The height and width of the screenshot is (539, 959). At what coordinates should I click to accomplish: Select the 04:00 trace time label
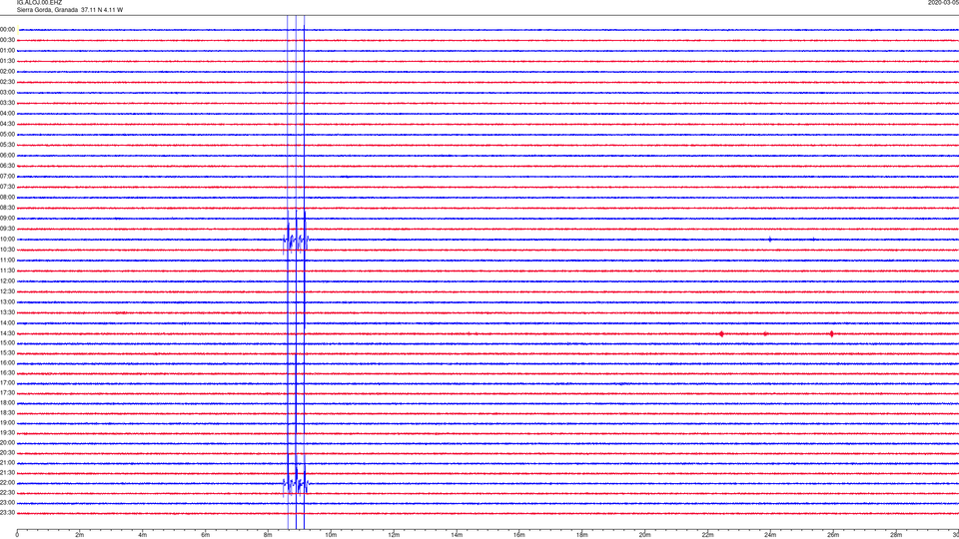[7, 114]
